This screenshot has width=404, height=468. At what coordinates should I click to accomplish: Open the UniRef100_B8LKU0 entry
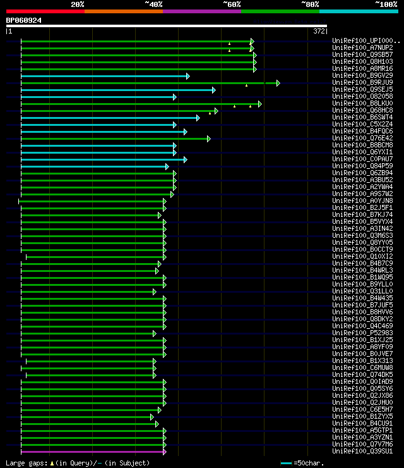click(362, 103)
